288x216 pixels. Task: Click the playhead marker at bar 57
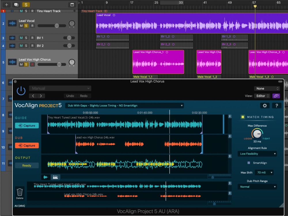(x=255, y=6)
